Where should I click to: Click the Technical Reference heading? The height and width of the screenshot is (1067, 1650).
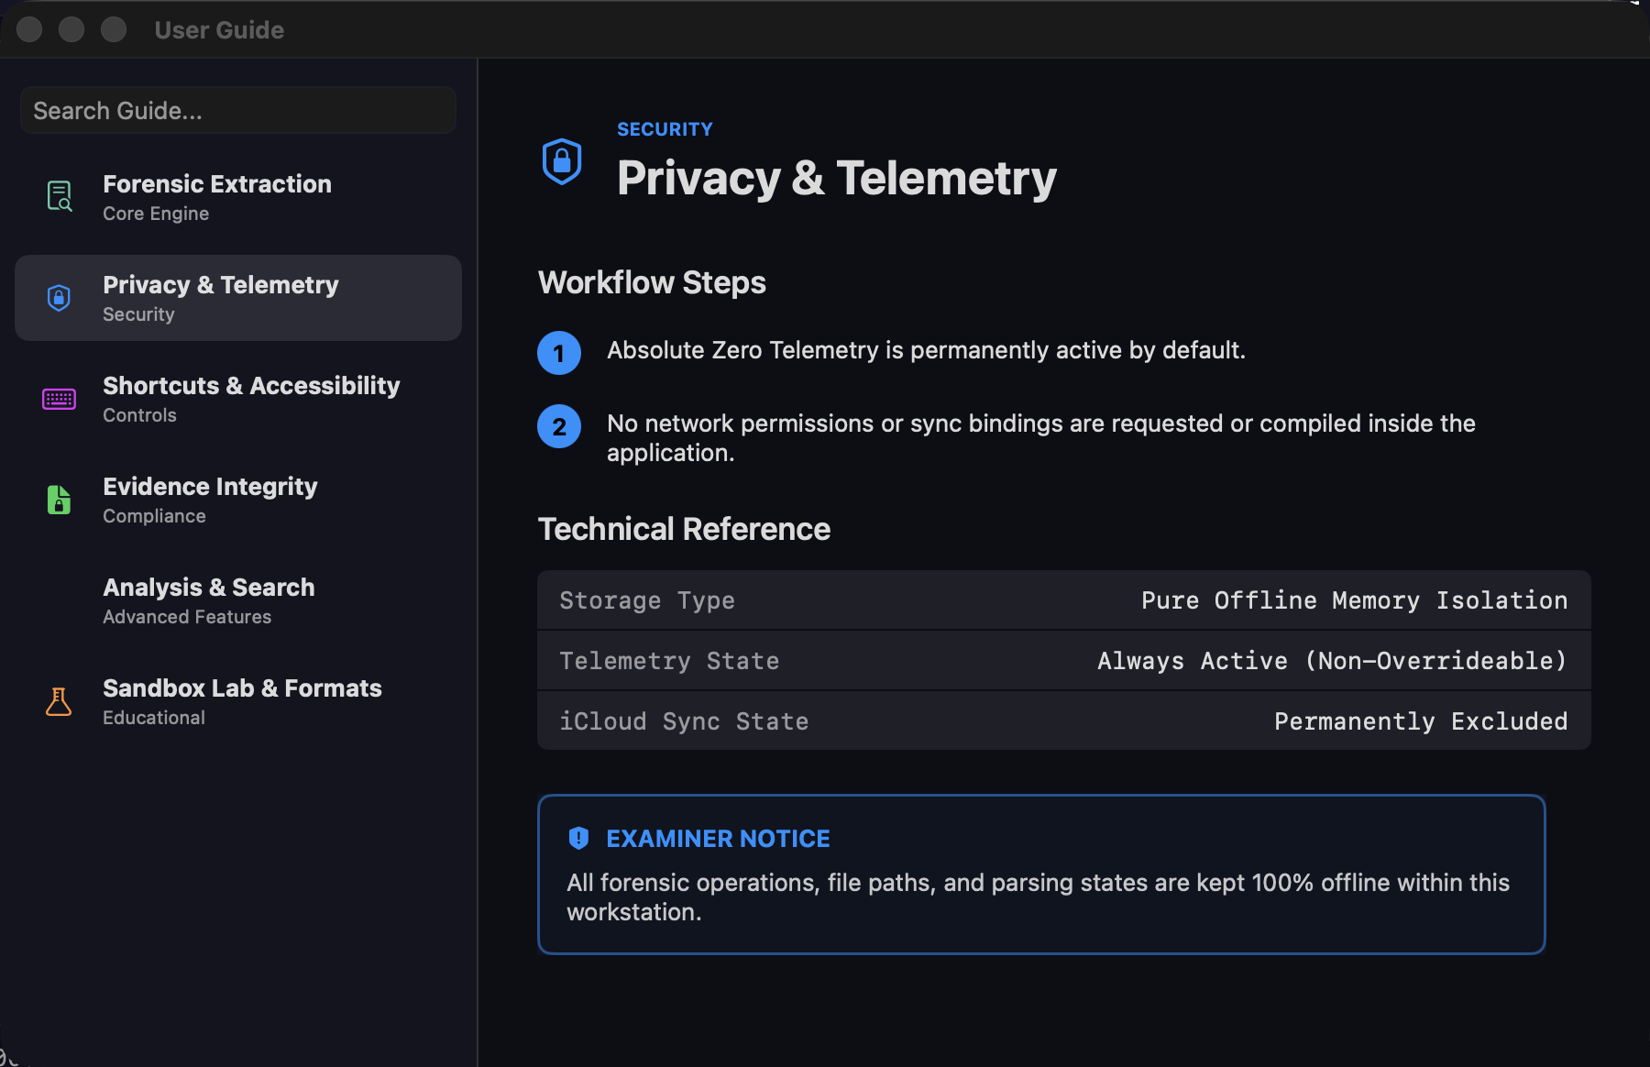pos(684,529)
